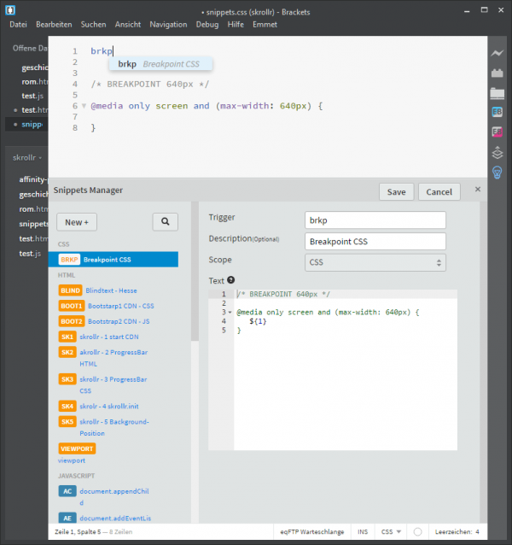Screen dimensions: 512x545
Task: Click the BRKP snippet badge
Action: 69,260
